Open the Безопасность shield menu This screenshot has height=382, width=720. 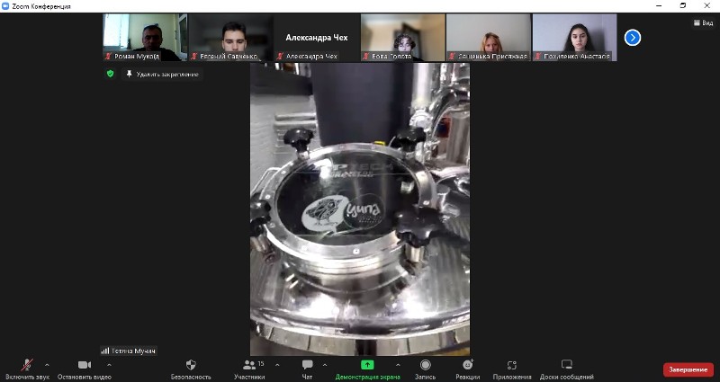(191, 369)
